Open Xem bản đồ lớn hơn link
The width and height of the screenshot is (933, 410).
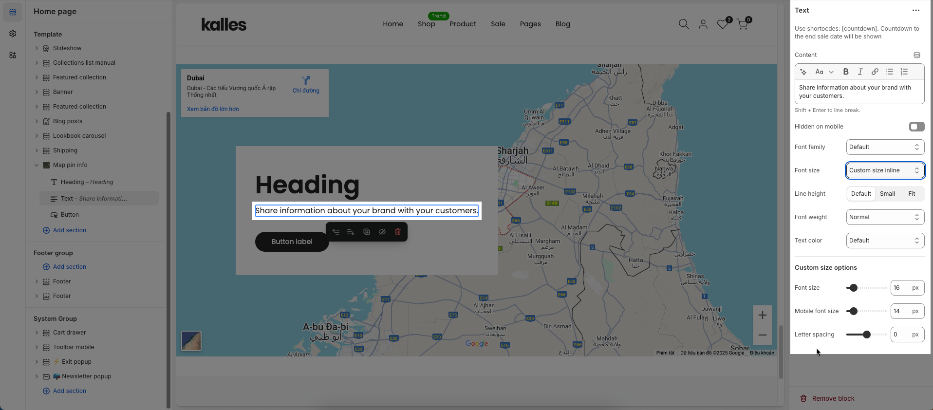pyautogui.click(x=213, y=109)
